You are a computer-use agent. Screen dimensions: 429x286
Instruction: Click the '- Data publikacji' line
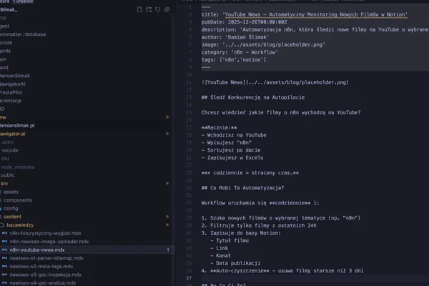tap(235, 263)
